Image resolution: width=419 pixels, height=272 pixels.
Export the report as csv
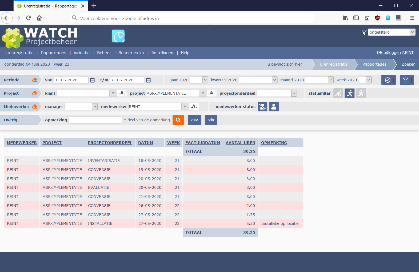[194, 120]
